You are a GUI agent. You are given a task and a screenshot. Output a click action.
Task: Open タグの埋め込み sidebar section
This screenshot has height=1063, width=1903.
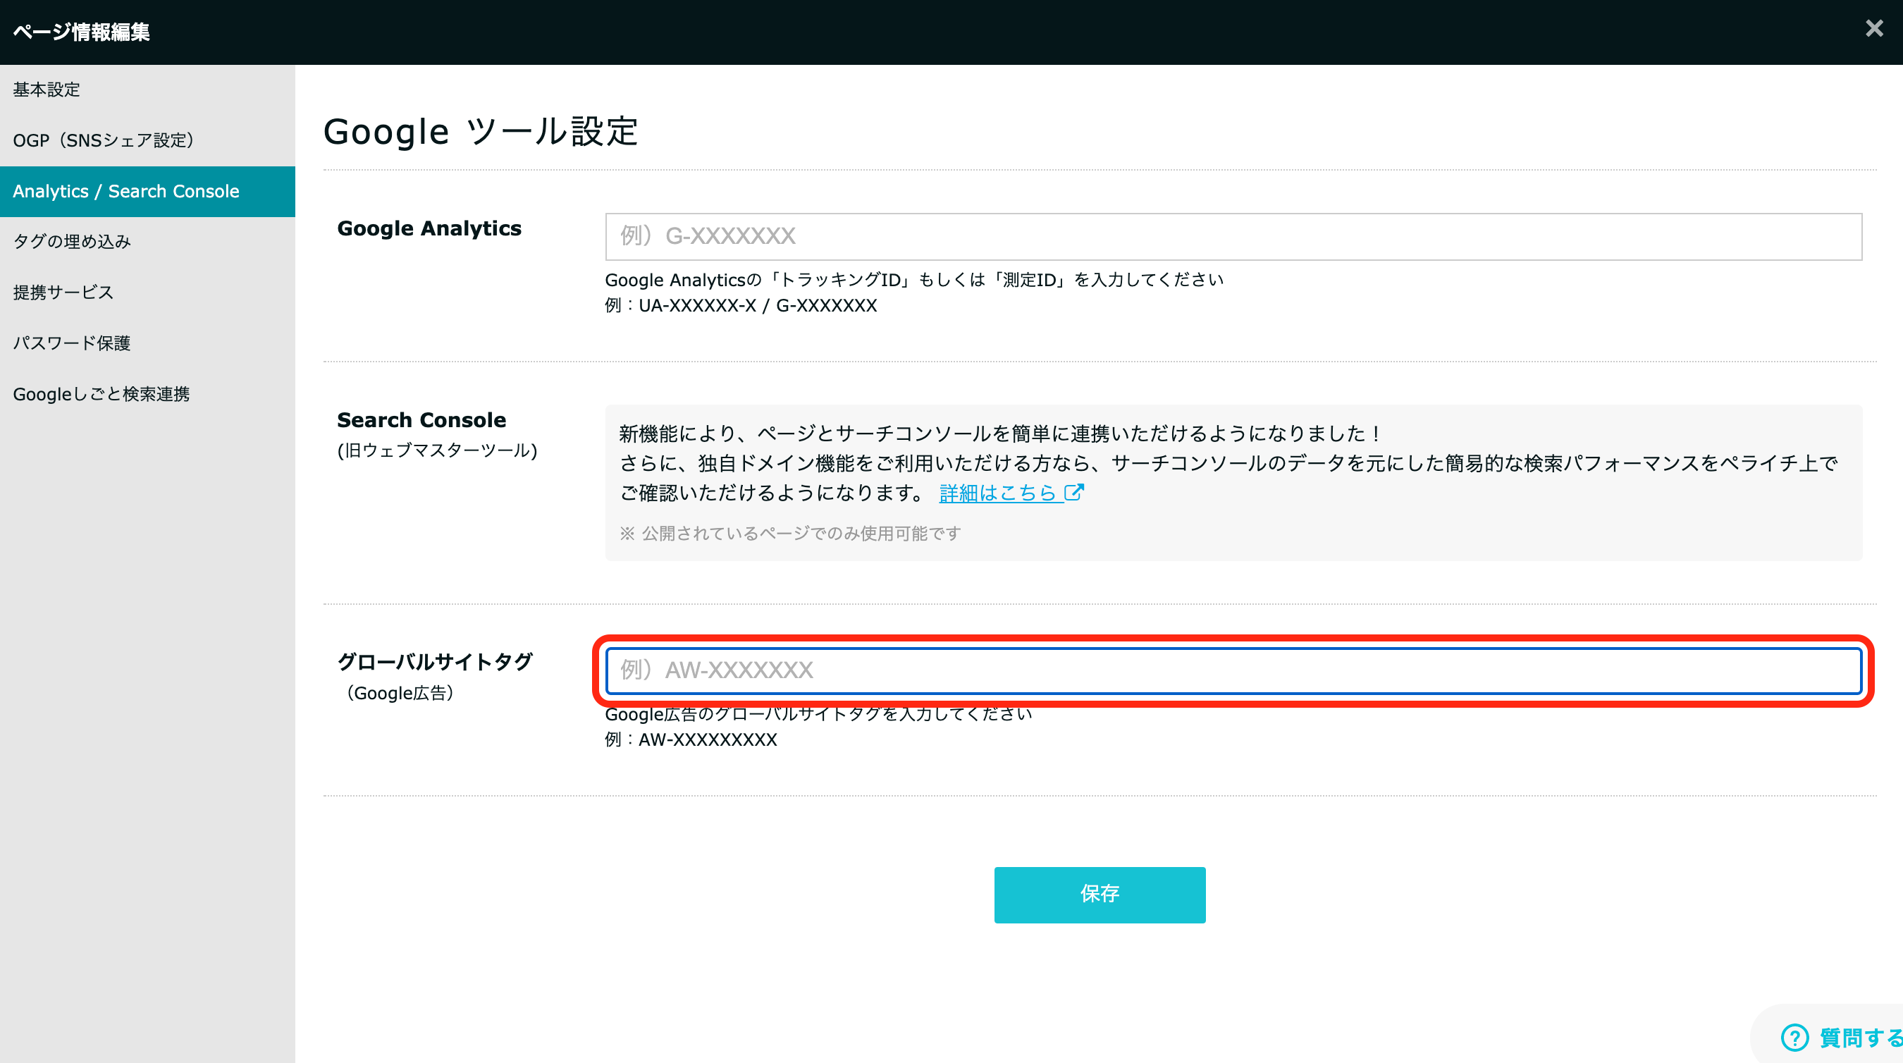point(148,242)
